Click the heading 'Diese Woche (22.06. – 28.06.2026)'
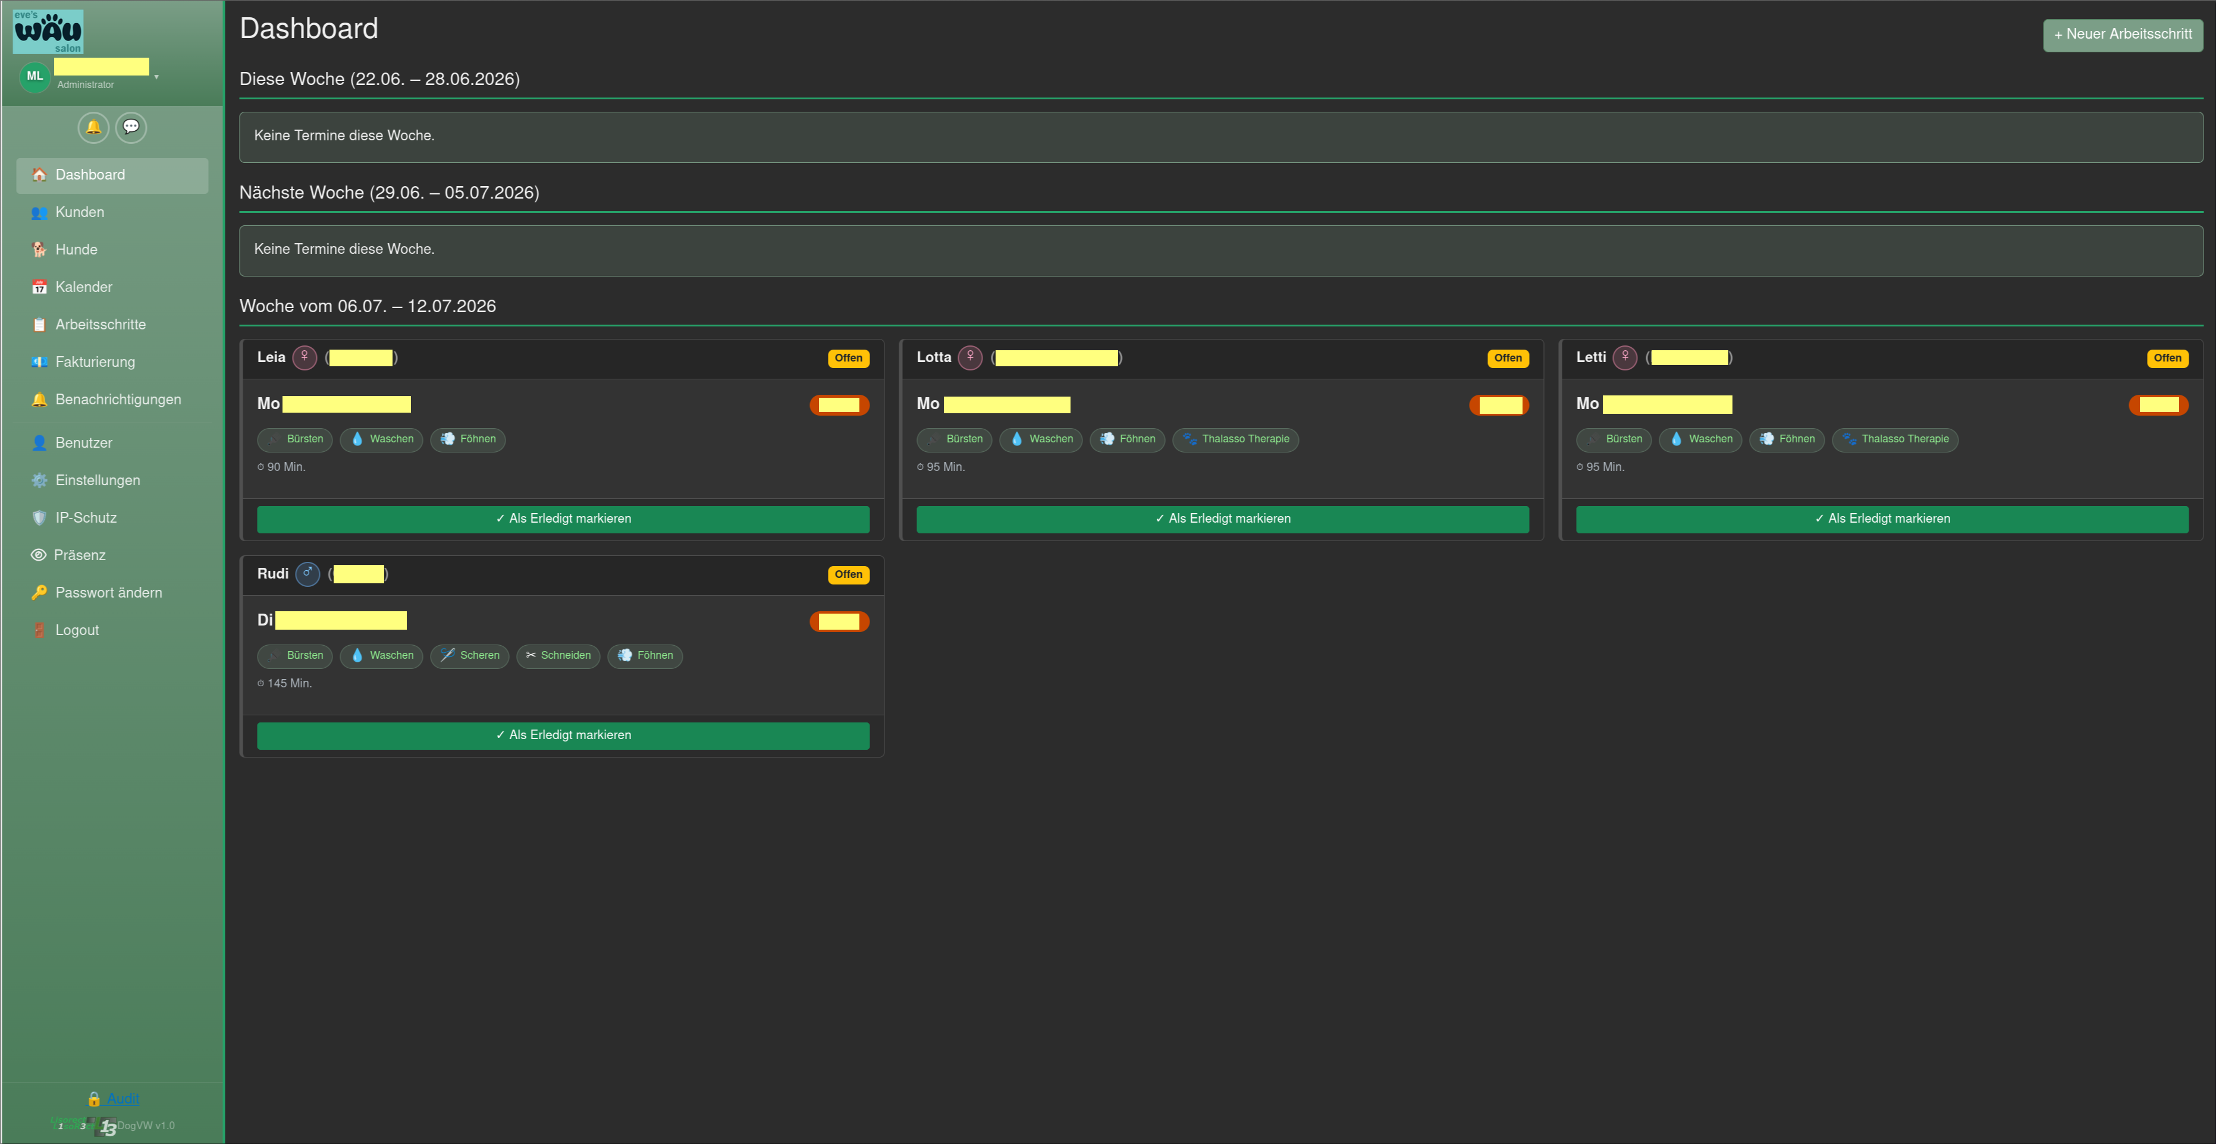The height and width of the screenshot is (1144, 2216). (x=379, y=79)
